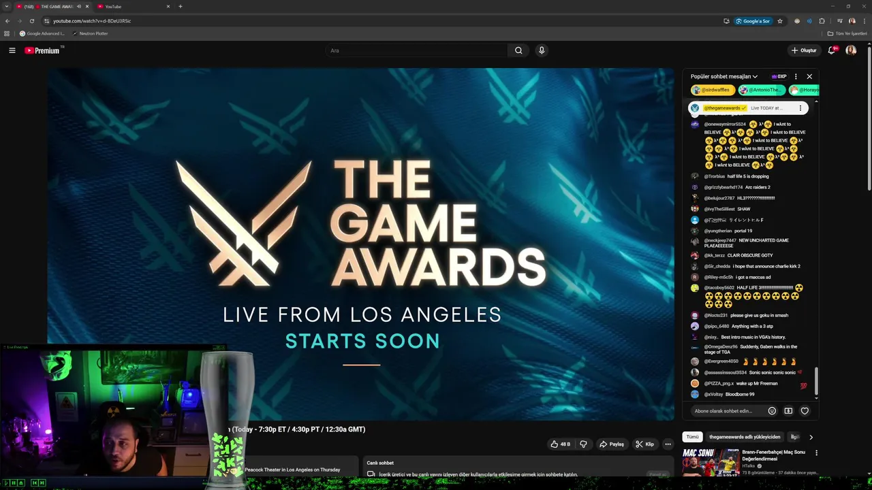Click @OmegaDenz96 chat username
This screenshot has width=872, height=490.
(721, 346)
